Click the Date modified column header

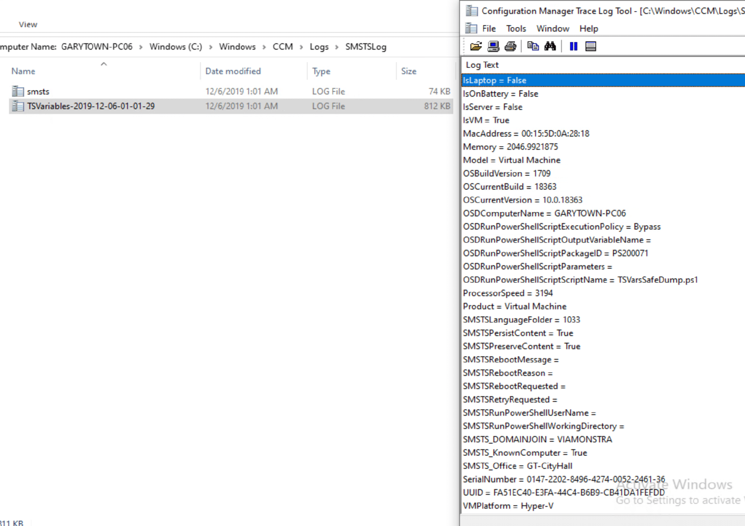click(233, 71)
